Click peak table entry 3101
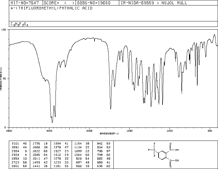Screen dimensions: 218x169 pyautogui.click(x=15, y=143)
